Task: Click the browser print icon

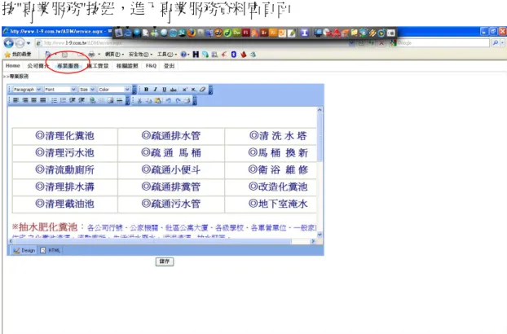Action: [92, 55]
